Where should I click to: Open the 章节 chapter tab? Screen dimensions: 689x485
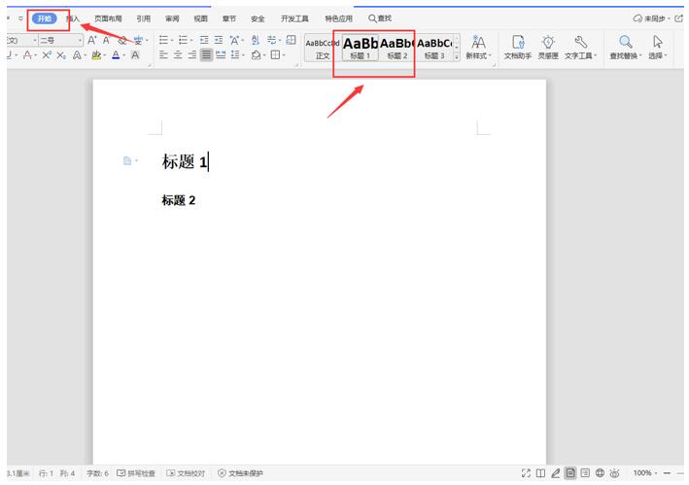[x=229, y=18]
